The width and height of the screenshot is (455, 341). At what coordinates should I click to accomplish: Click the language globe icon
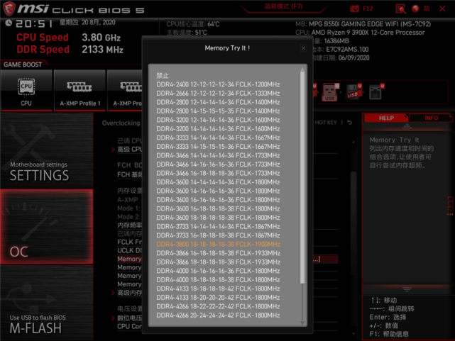click(415, 9)
